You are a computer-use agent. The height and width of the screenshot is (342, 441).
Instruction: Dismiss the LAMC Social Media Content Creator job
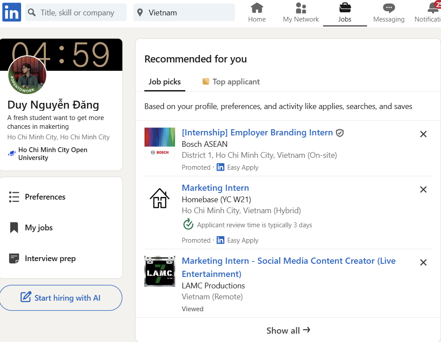click(423, 262)
